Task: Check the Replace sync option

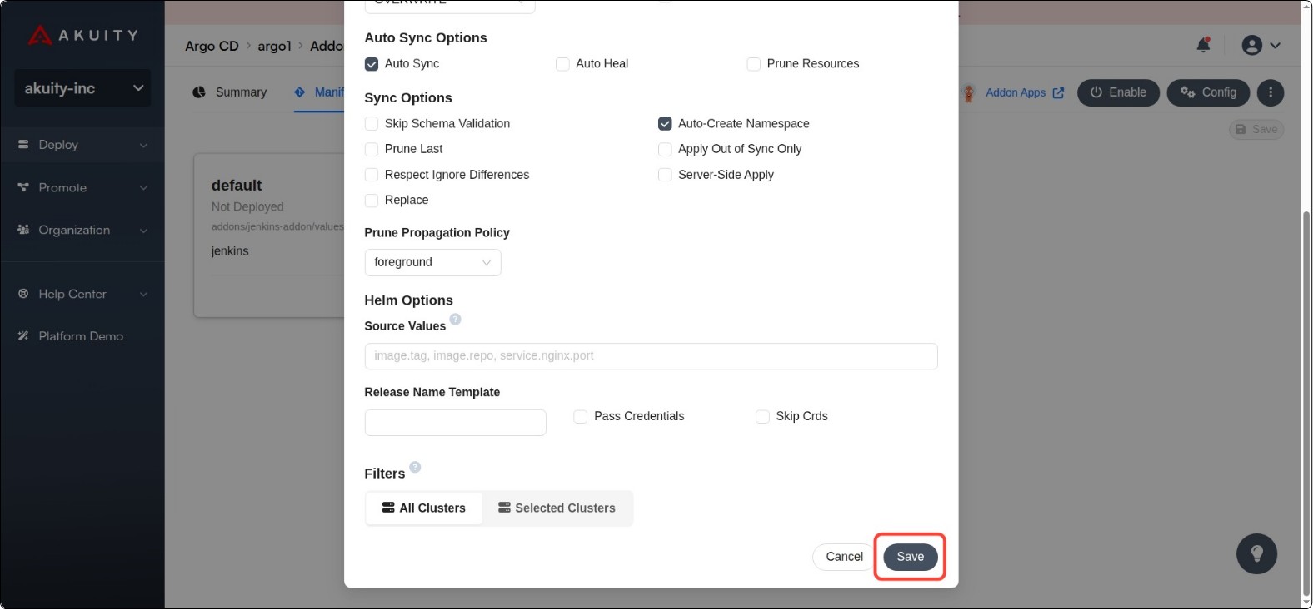Action: pos(372,201)
